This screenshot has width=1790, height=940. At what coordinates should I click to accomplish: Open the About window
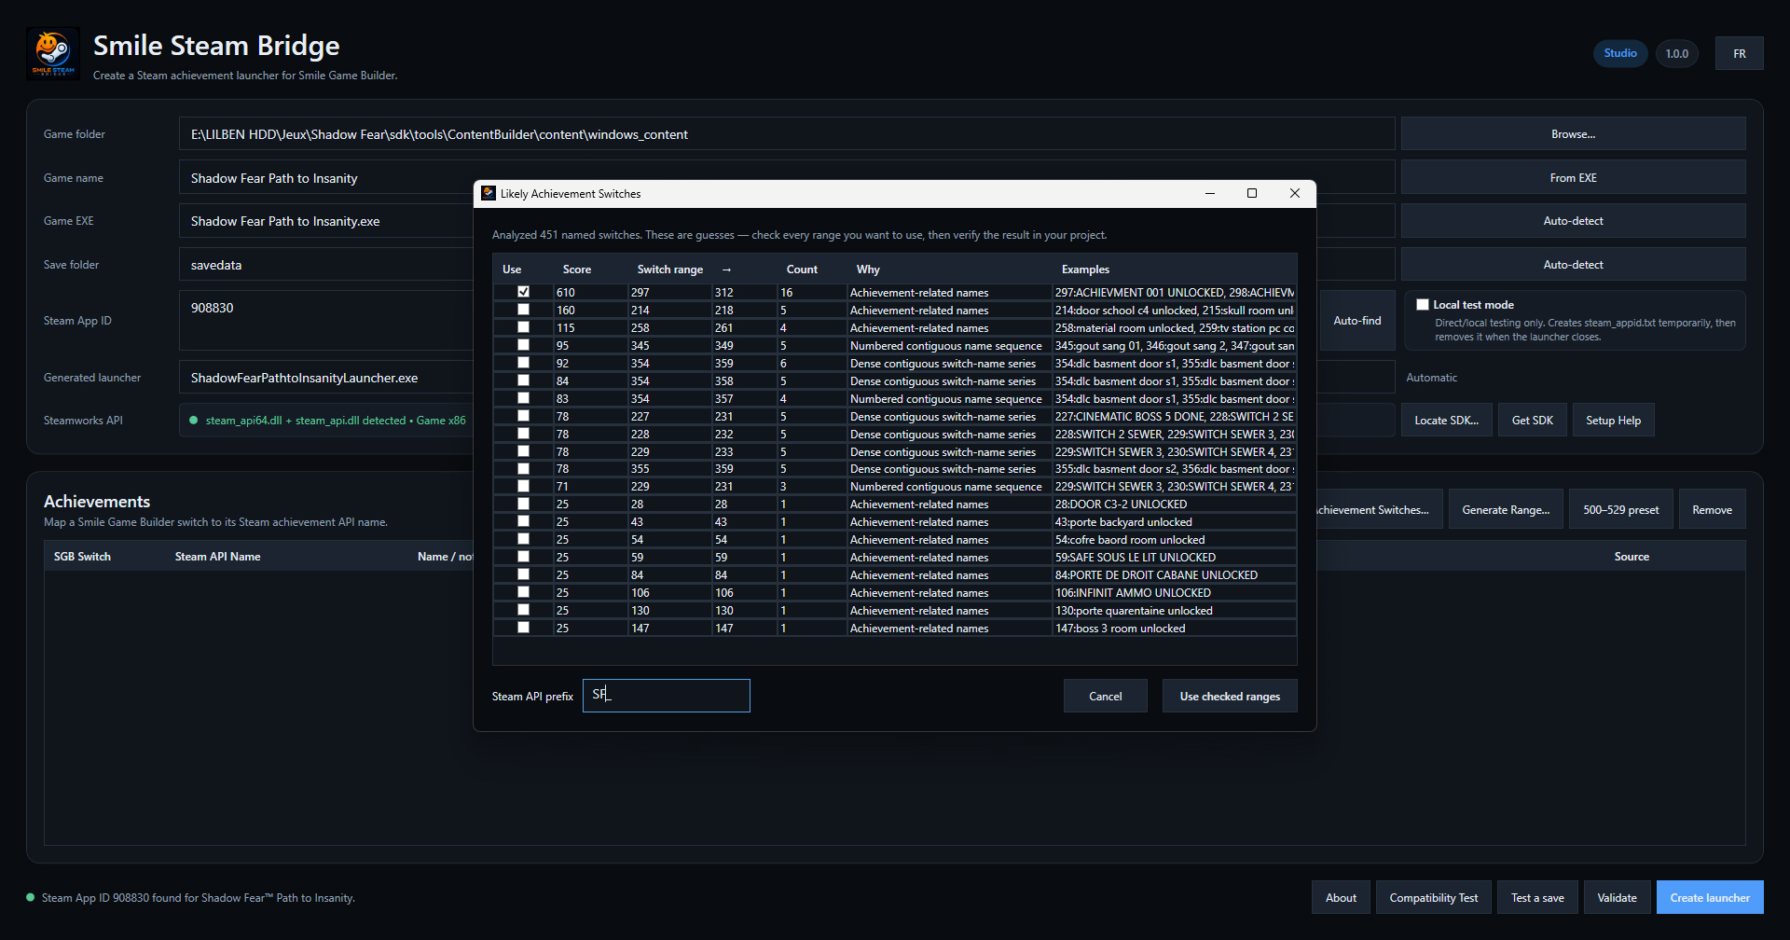coord(1341,897)
